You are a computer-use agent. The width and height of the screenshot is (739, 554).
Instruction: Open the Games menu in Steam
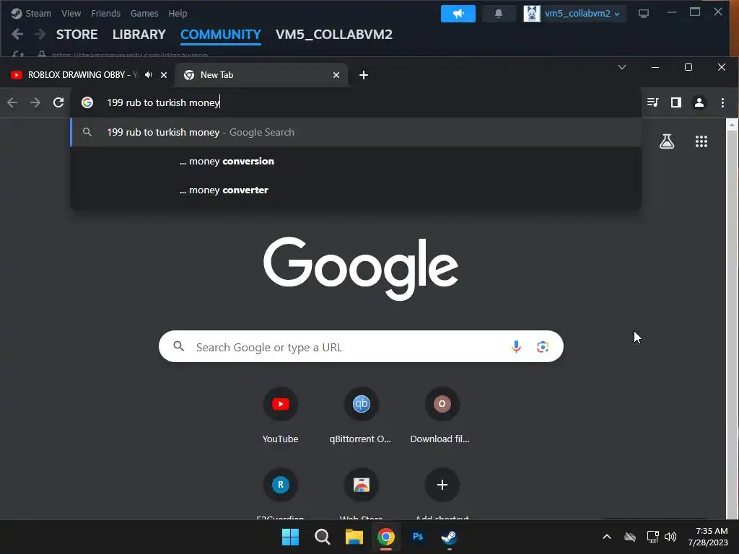coord(144,14)
